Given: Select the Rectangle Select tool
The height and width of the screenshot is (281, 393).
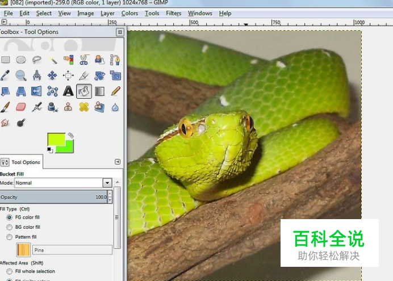Looking at the screenshot, I should [6, 60].
